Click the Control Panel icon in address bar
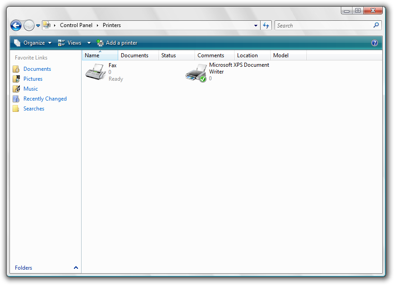The width and height of the screenshot is (394, 285). [47, 25]
